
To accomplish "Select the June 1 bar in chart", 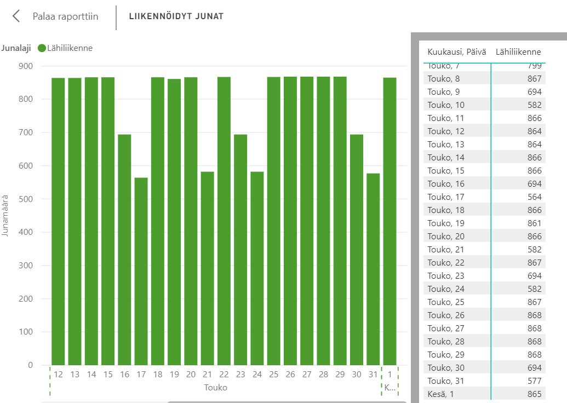I will [390, 221].
